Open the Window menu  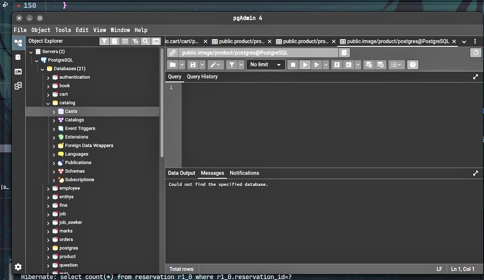coord(120,30)
